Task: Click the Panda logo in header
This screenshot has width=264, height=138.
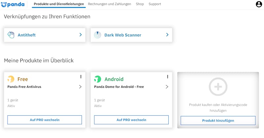Action: pos(13,4)
